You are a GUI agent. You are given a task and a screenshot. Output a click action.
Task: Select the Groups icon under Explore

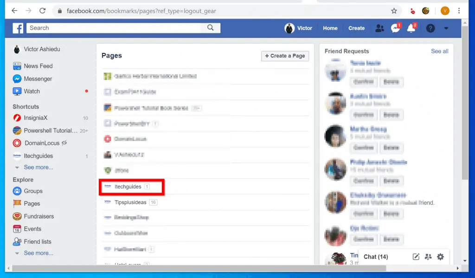[x=16, y=191]
